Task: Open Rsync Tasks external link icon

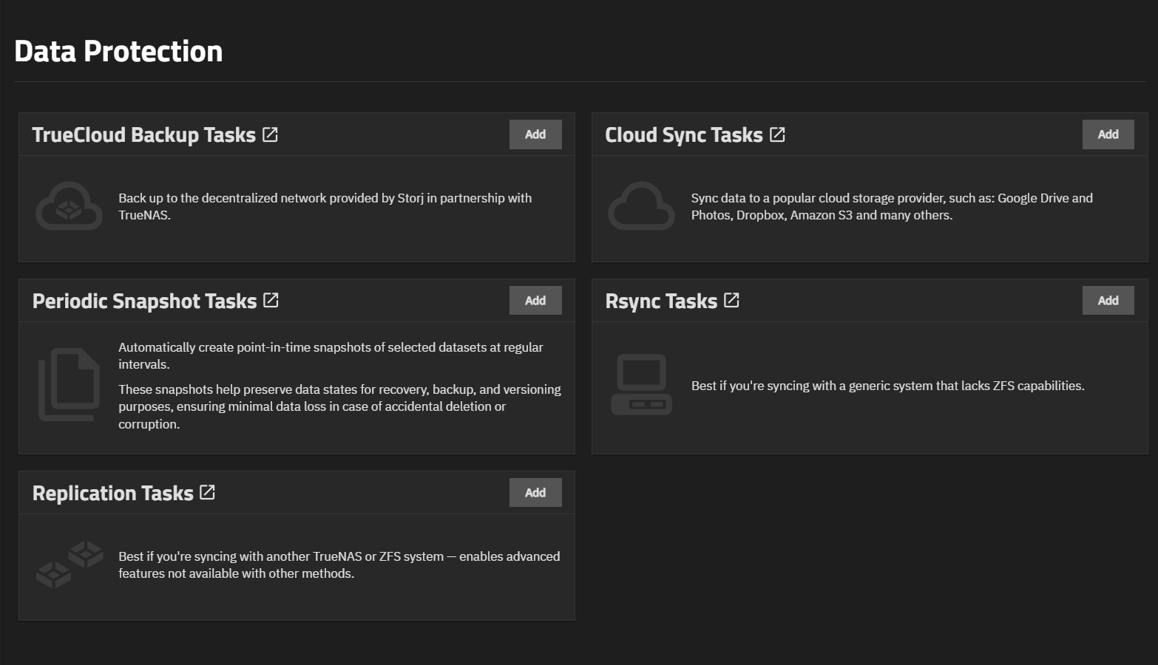Action: click(731, 301)
